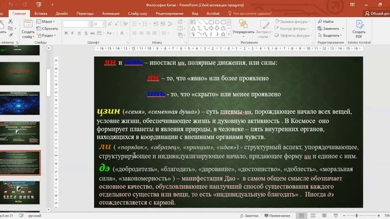Toggle Bold (Ж) formatting
This screenshot has width=390, height=219.
click(66, 33)
